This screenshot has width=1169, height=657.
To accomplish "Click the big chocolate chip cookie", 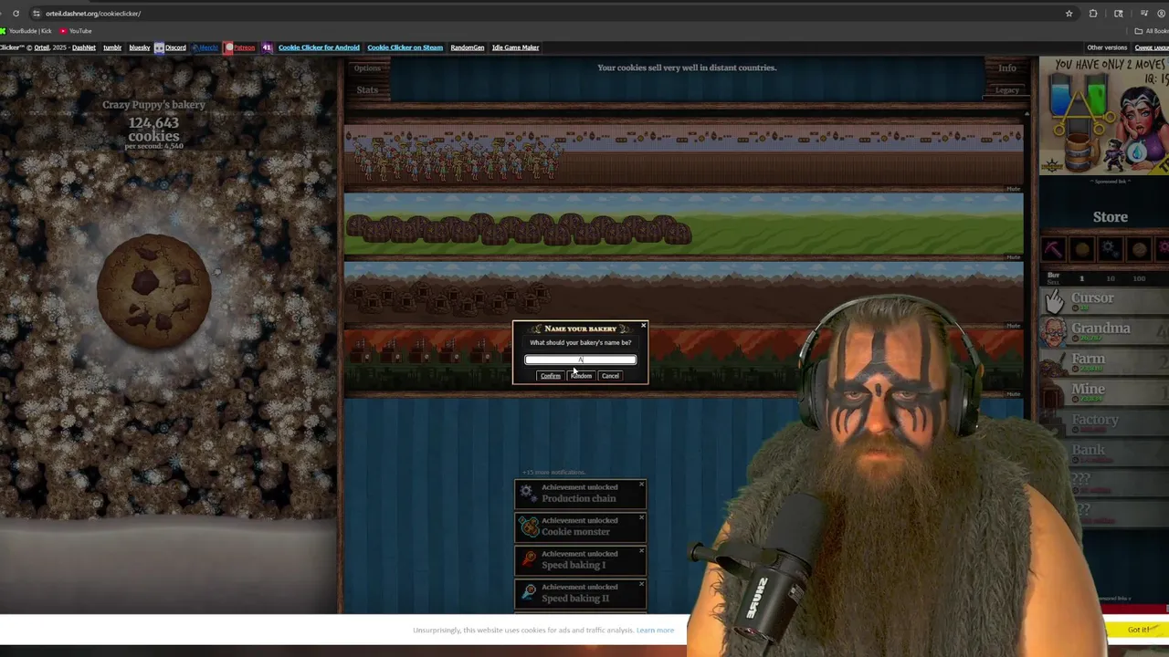I will (153, 291).
